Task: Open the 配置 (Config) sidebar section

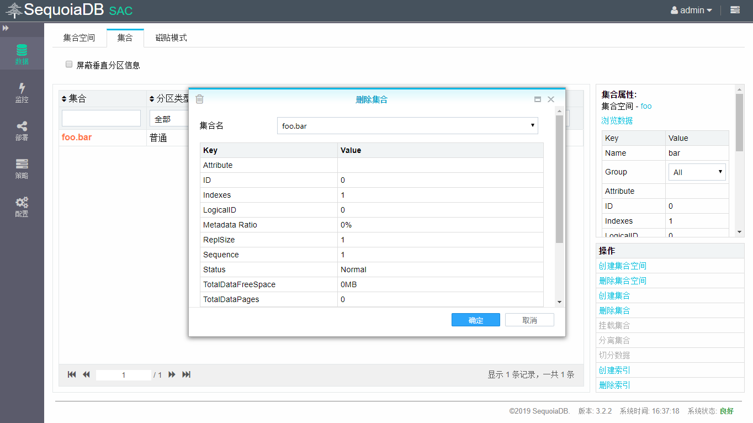Action: tap(22, 207)
